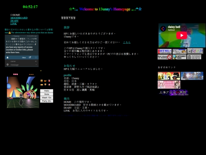Screen dimensions: 206x155
Task: Click the chatbox user profile icon
Action: 8,57
